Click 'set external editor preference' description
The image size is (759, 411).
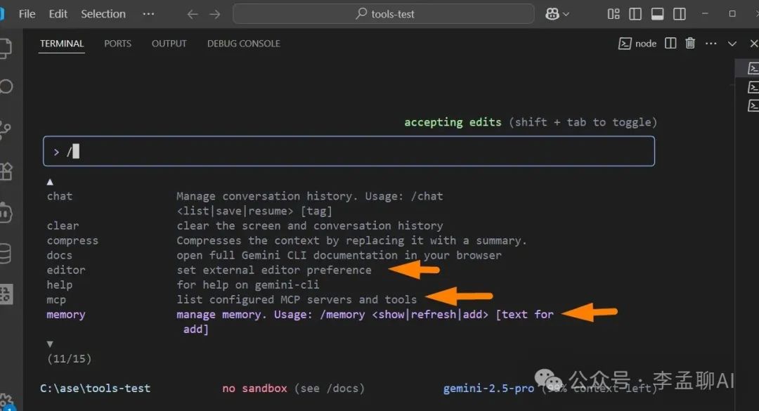(x=274, y=270)
